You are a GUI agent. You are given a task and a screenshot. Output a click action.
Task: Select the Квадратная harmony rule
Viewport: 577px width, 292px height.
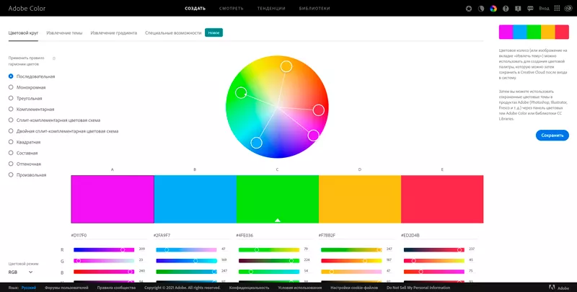coord(25,142)
